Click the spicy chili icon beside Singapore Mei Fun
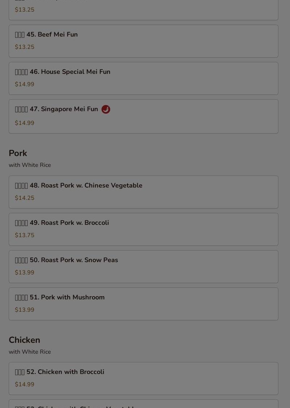 coord(106,109)
